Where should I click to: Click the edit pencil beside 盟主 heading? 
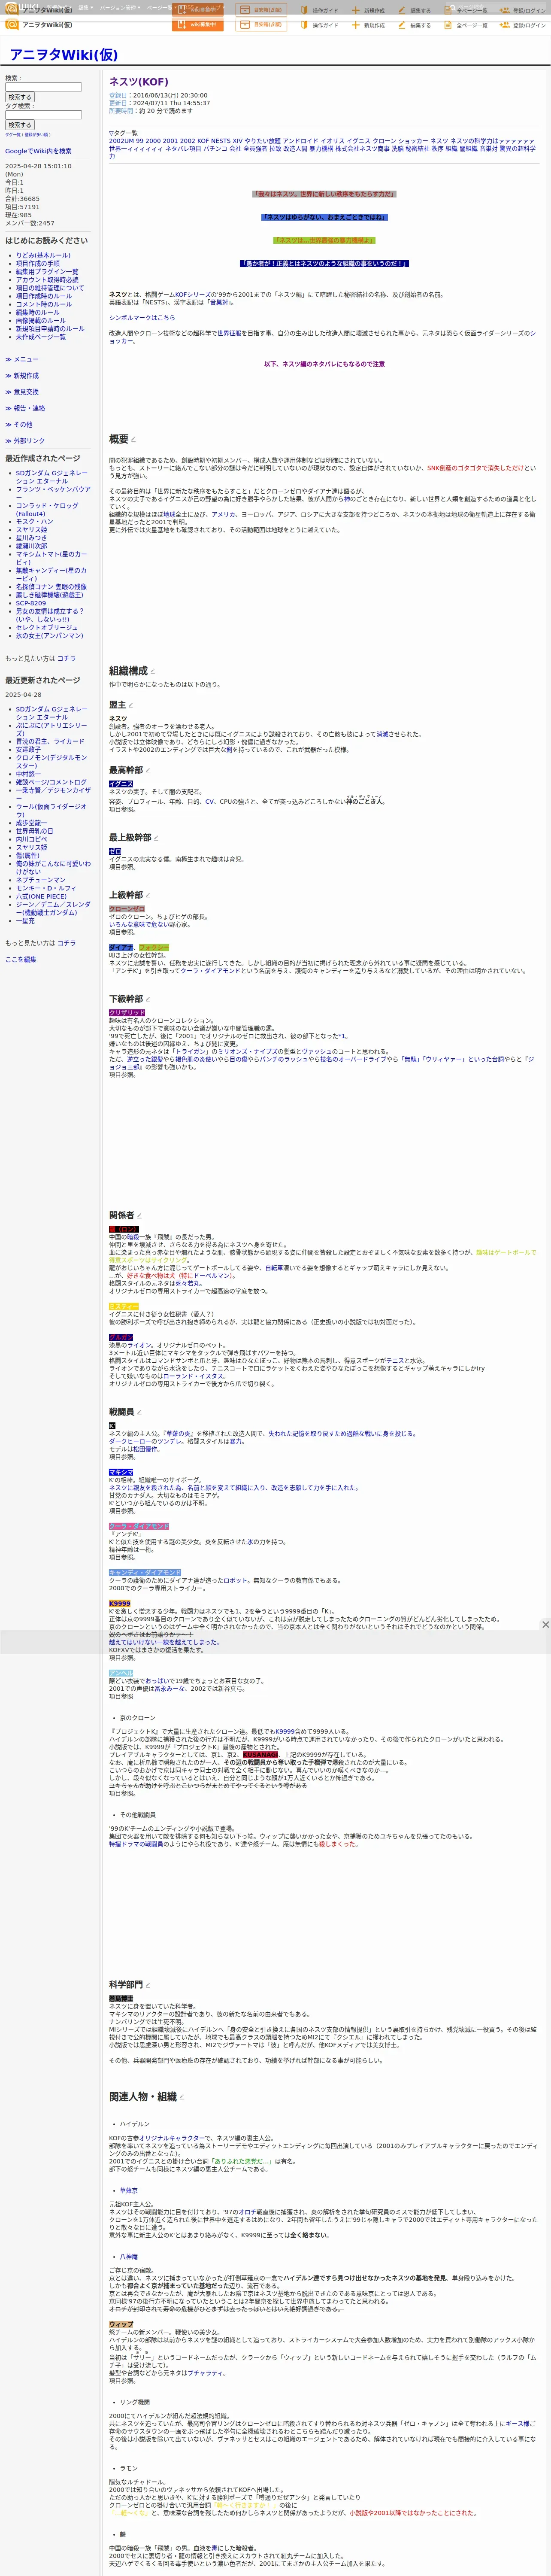pos(131,706)
